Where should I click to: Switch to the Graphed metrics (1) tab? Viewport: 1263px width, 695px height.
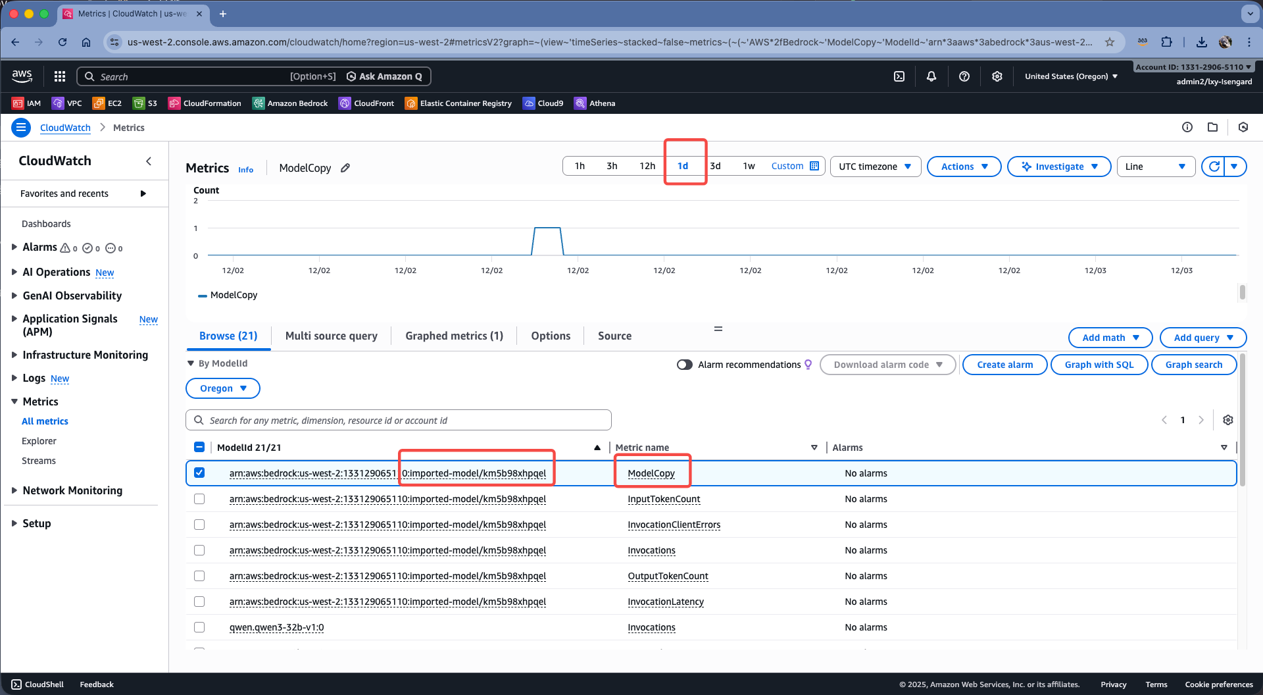click(454, 336)
